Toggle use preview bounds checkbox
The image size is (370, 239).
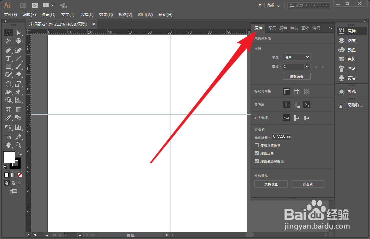[x=257, y=145]
